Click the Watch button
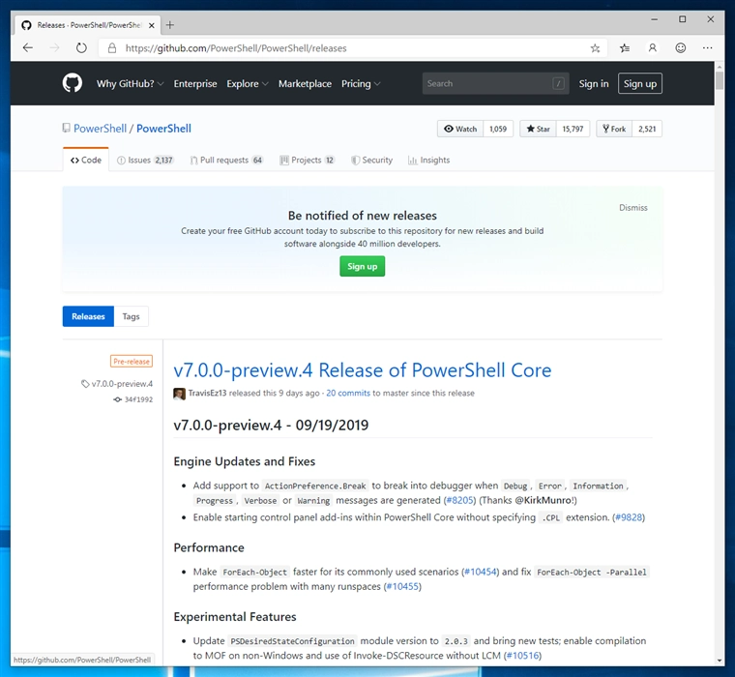This screenshot has width=735, height=677. [x=460, y=129]
